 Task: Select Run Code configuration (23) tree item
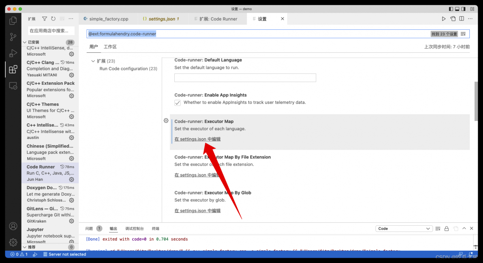128,69
